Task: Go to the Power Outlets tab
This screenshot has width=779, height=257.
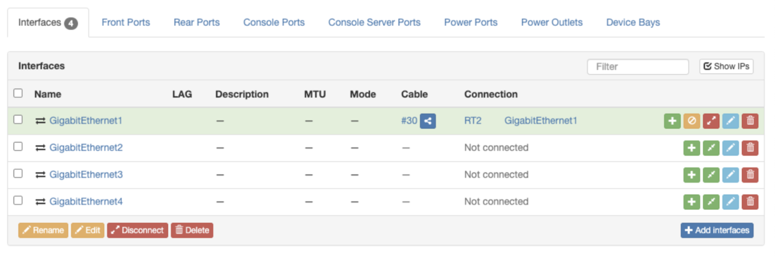Action: point(552,22)
